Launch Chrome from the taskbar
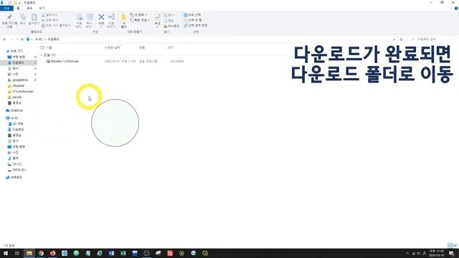 [41, 253]
